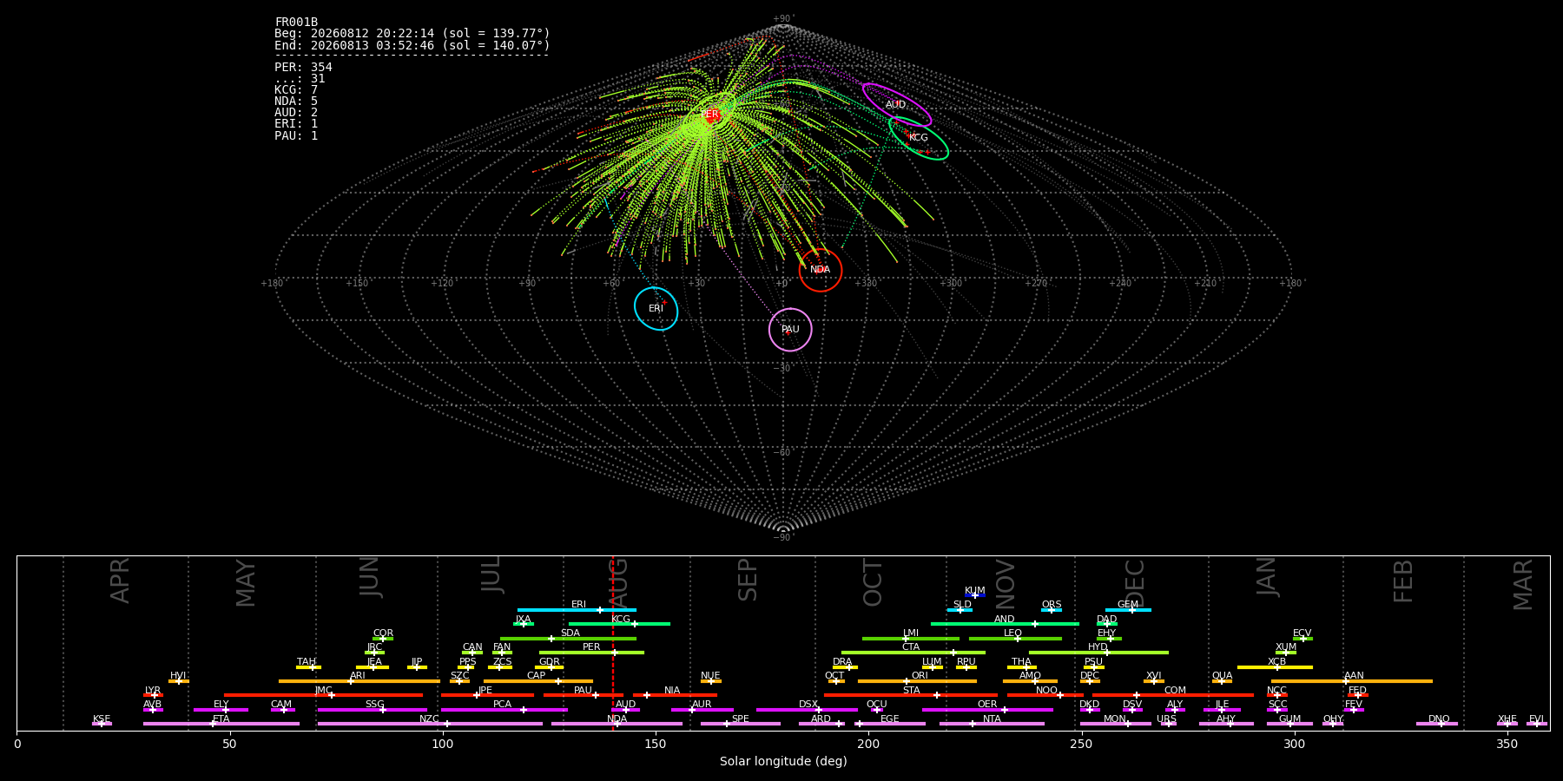Click the ORI shower orange bar

coord(917,681)
